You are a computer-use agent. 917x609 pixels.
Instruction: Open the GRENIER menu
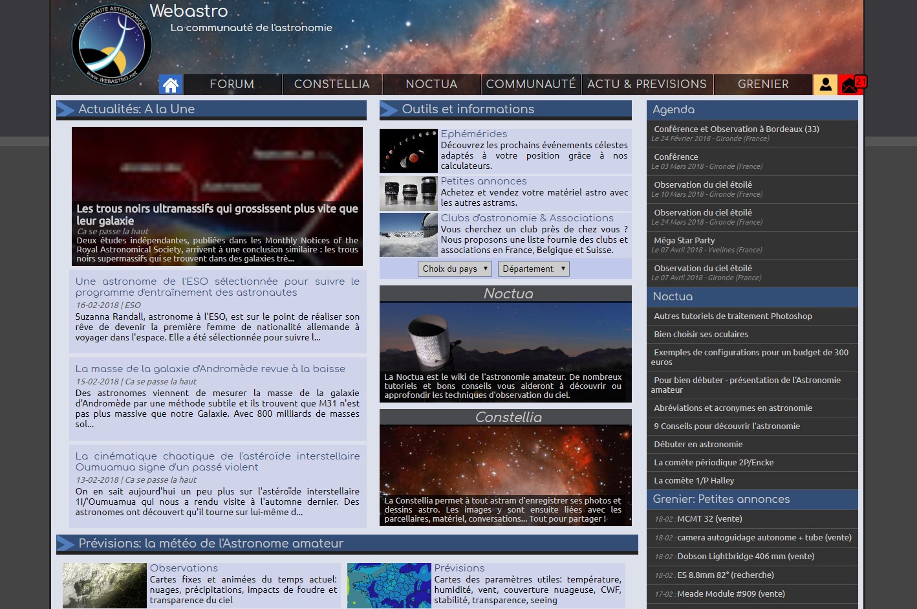(x=763, y=85)
